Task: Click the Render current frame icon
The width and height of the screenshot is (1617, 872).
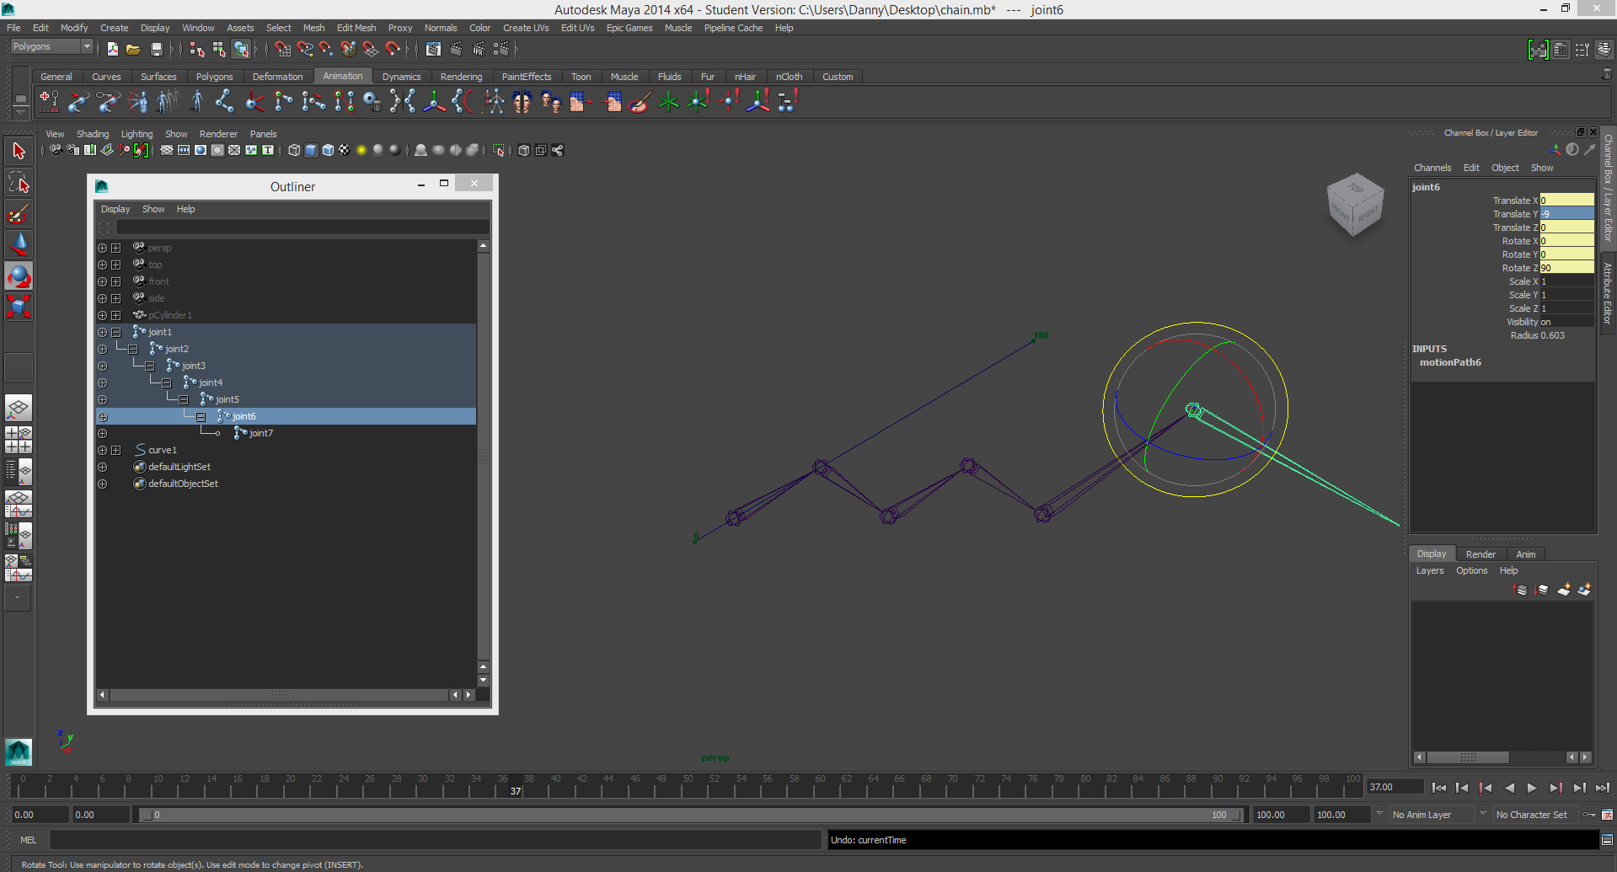Action: point(456,49)
